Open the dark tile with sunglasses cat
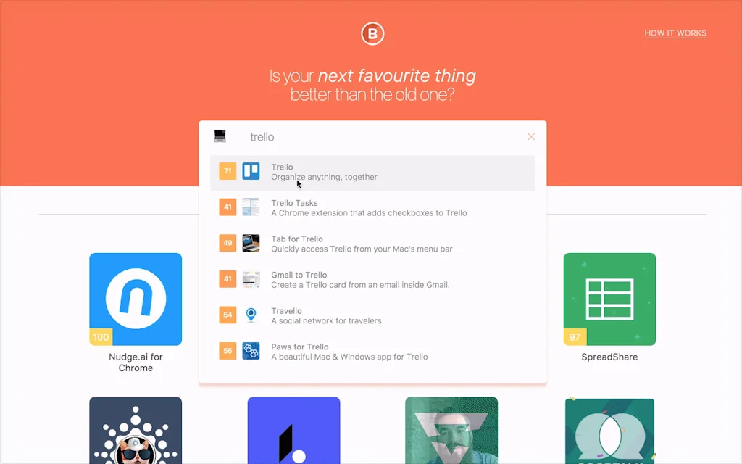The width and height of the screenshot is (742, 464). [x=136, y=431]
